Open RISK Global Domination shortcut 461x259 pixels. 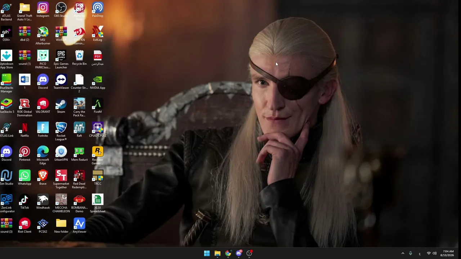24,108
